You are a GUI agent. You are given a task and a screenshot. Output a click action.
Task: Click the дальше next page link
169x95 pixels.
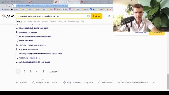tap(53, 72)
